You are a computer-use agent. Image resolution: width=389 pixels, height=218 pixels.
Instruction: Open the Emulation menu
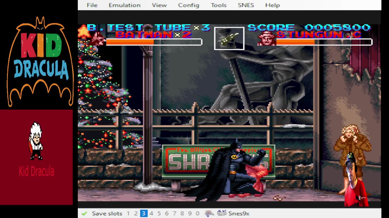125,5
